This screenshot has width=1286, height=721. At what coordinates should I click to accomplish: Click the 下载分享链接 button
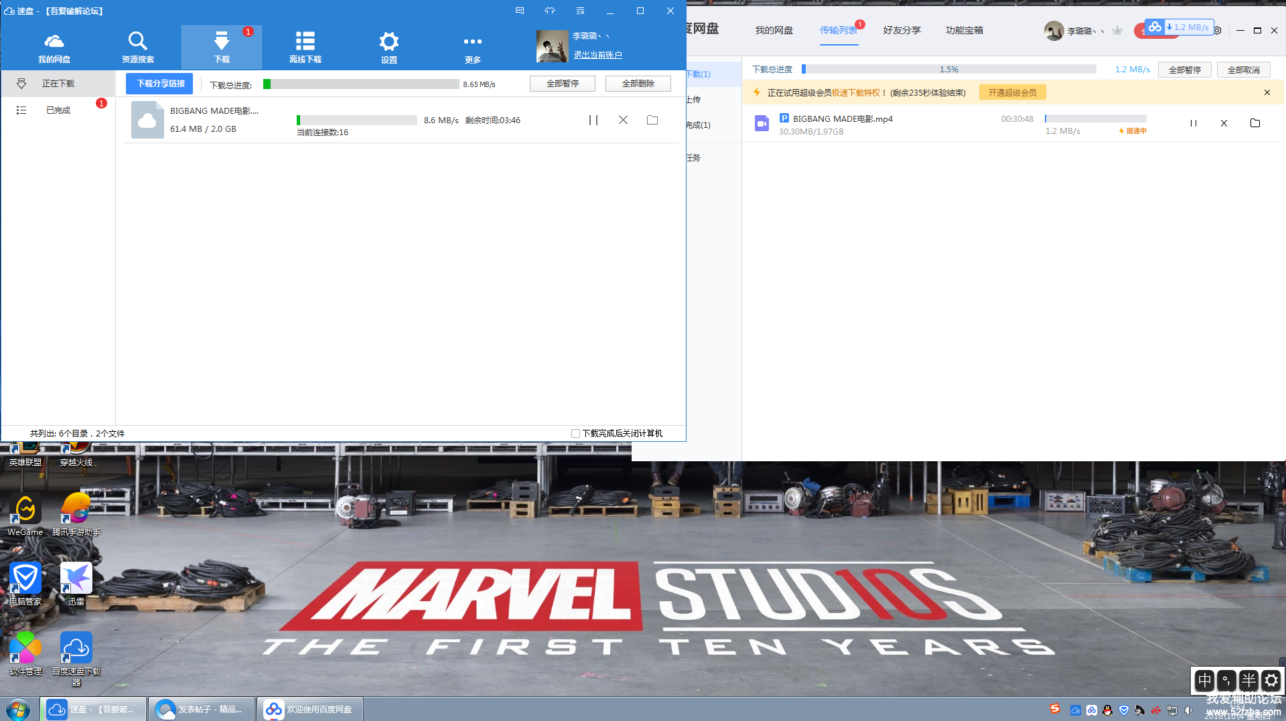pos(160,84)
